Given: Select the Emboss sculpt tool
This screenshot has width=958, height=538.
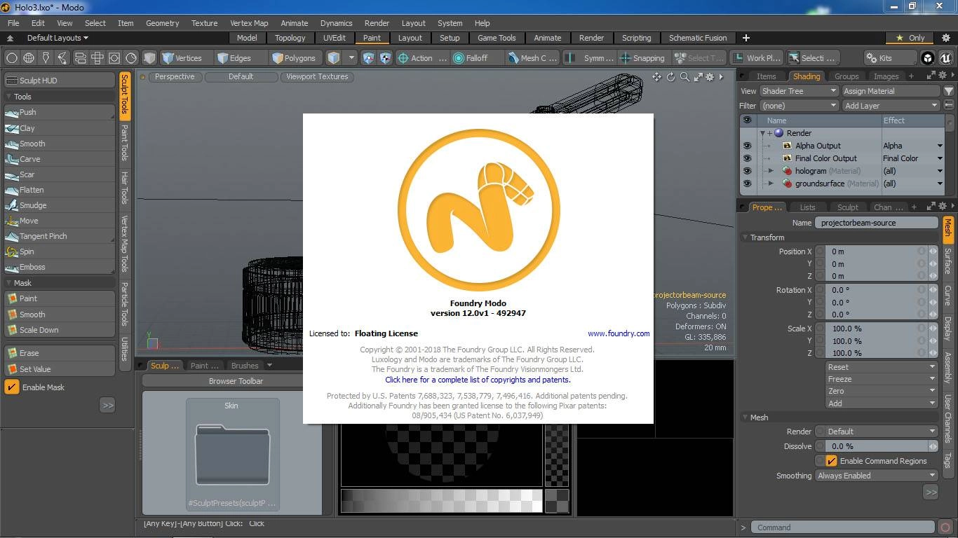Looking at the screenshot, I should (x=59, y=267).
